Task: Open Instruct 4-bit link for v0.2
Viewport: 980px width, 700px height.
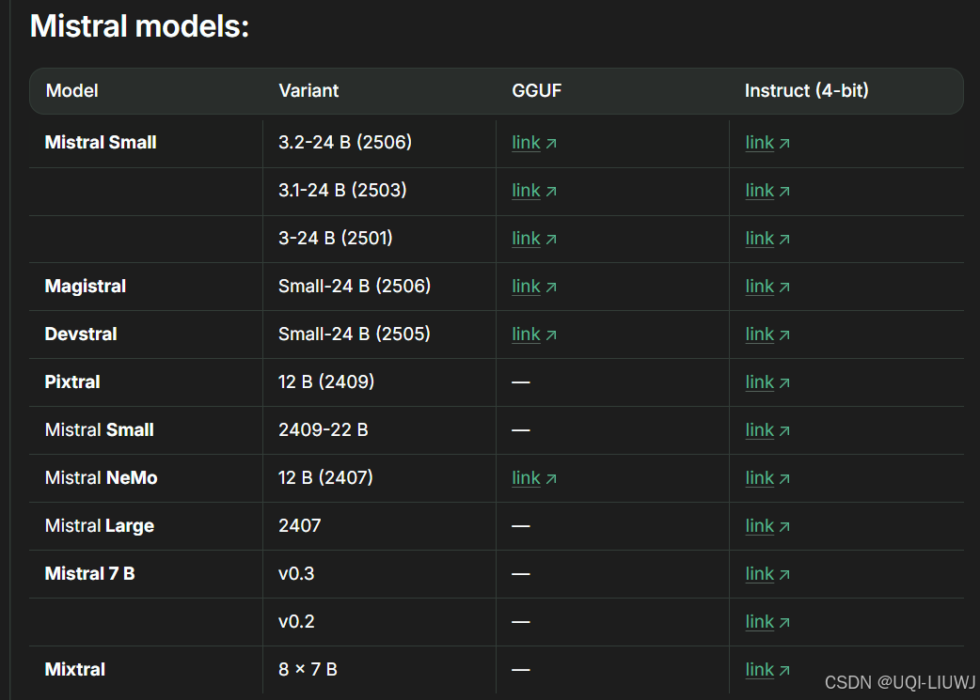Action: click(767, 622)
